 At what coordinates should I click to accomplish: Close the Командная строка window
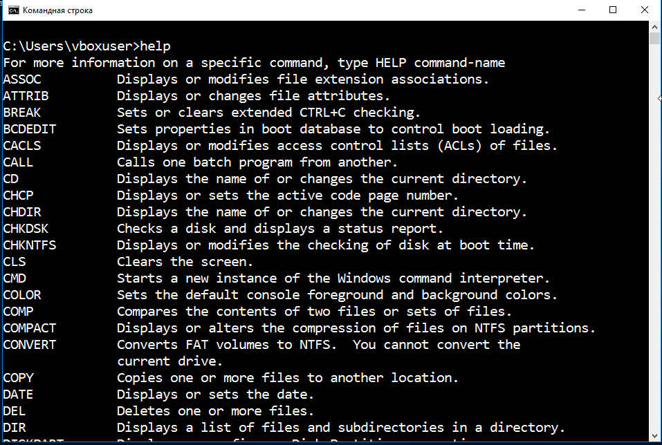[x=644, y=10]
